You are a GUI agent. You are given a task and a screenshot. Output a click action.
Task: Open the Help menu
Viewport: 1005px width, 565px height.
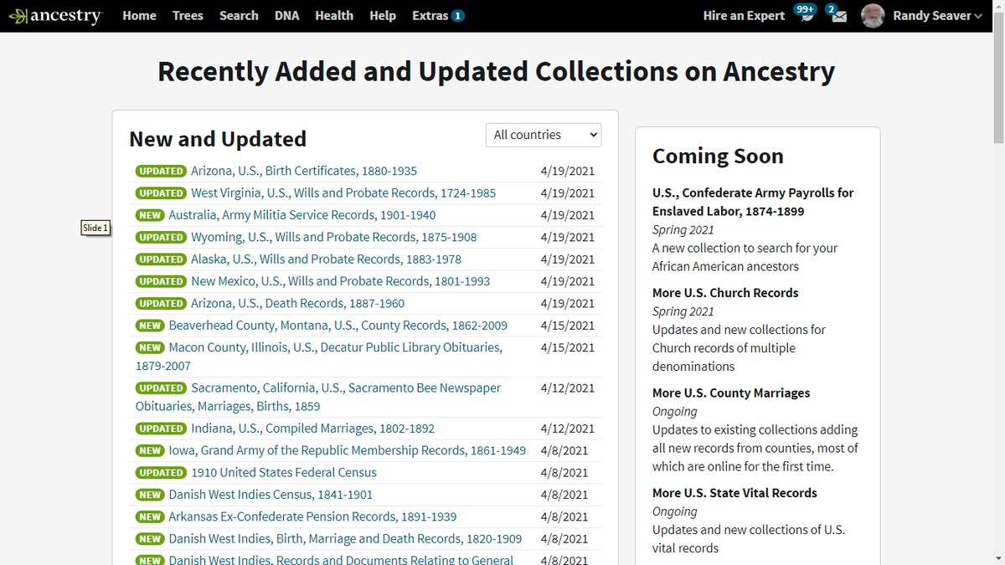point(383,16)
